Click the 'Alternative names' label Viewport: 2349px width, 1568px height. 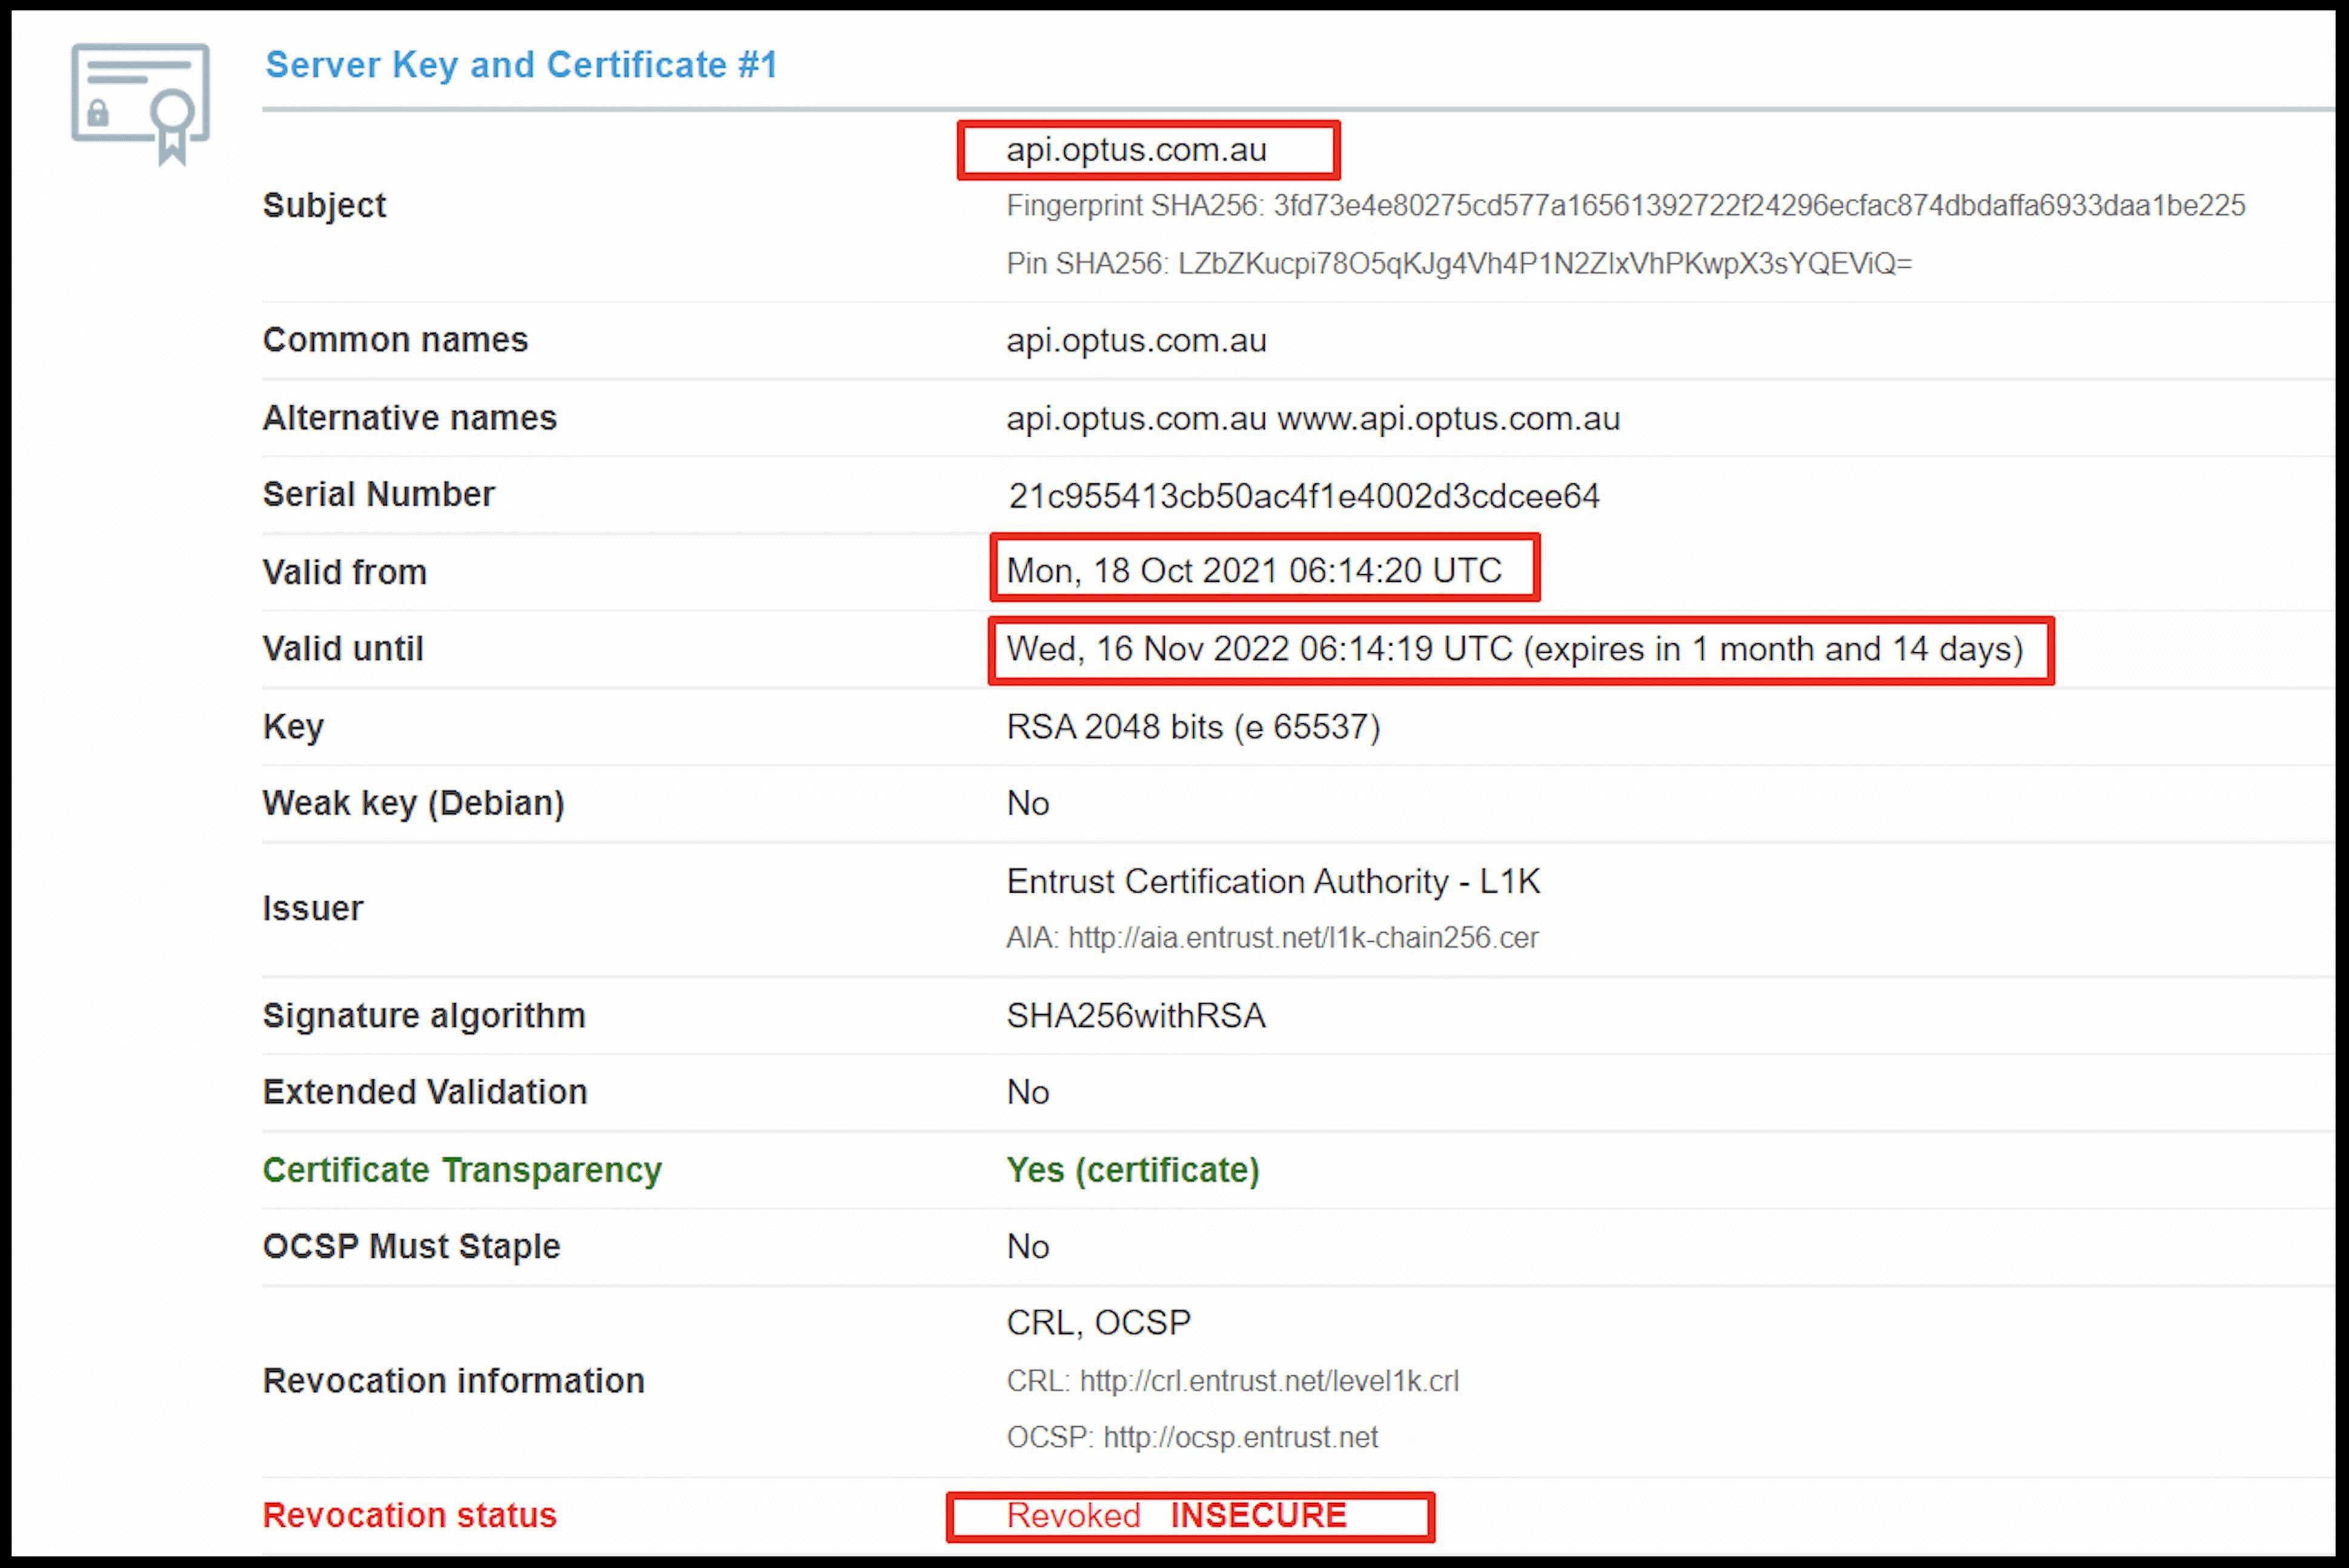tap(409, 418)
